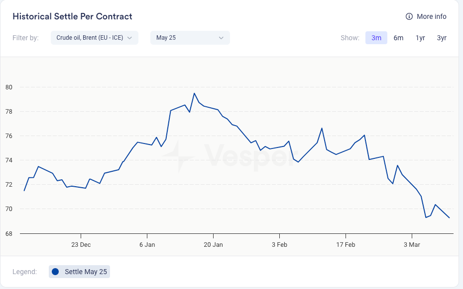Toggle the Settle May 25 legend series

79,272
